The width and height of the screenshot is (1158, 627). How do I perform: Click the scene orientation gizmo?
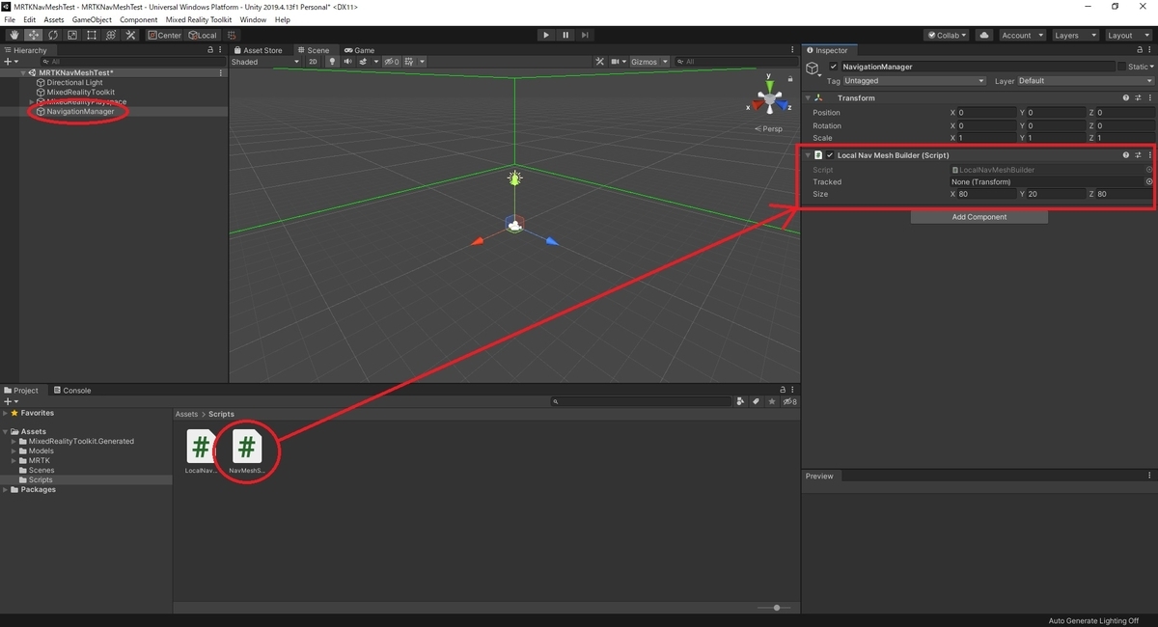770,98
